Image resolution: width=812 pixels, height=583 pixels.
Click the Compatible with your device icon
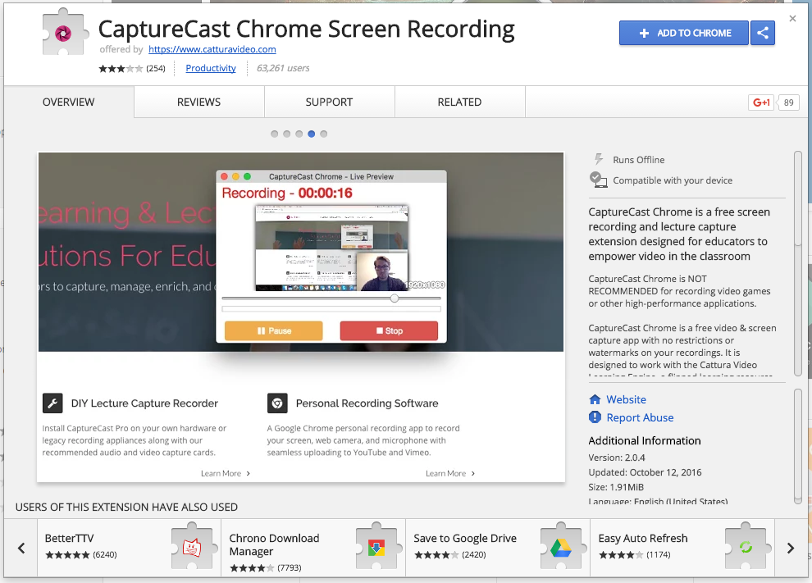598,180
